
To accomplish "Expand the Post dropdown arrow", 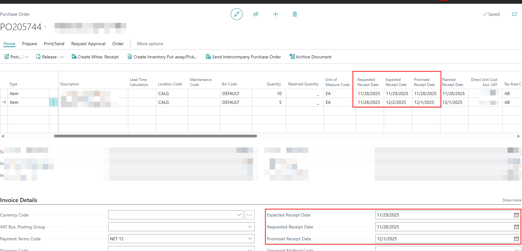I will tap(27, 57).
